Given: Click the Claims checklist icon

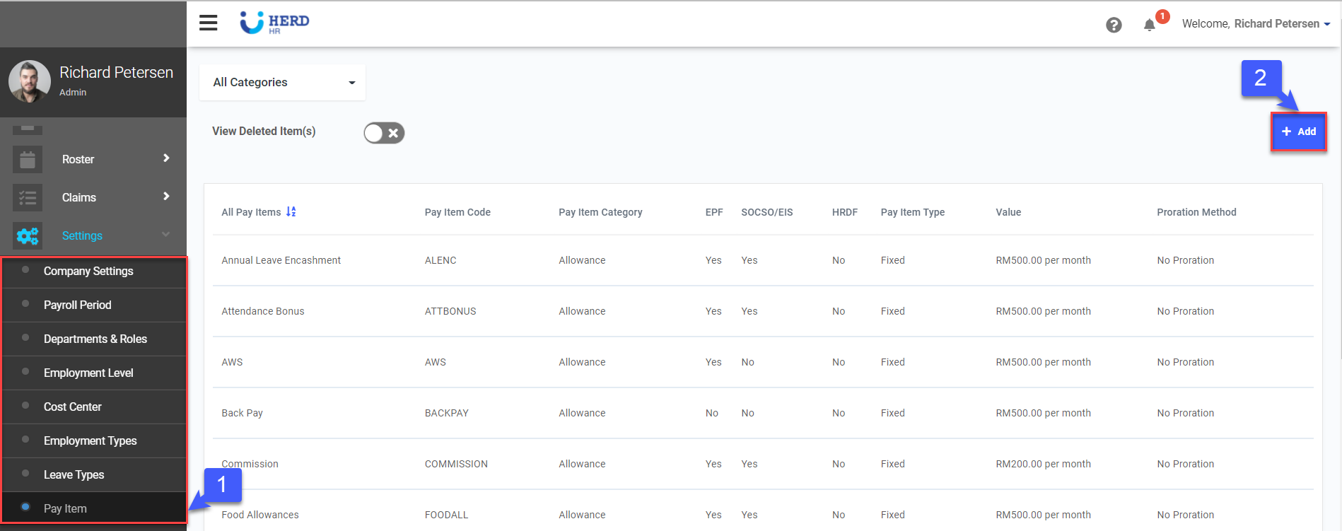Looking at the screenshot, I should click(x=28, y=198).
